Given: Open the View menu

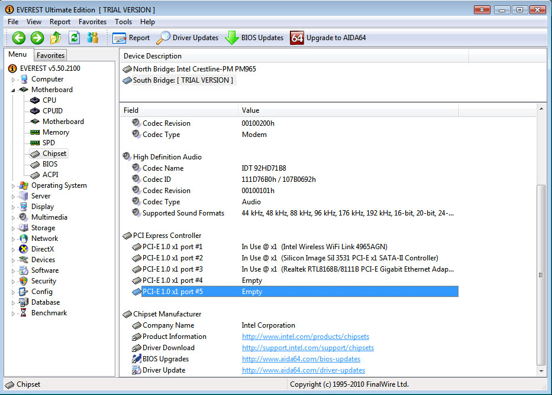Looking at the screenshot, I should [34, 22].
